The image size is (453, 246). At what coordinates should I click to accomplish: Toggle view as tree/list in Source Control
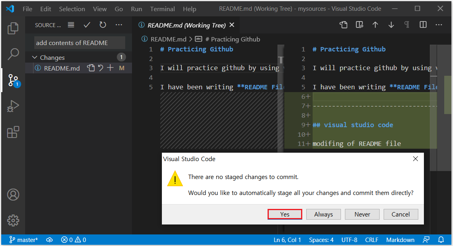coord(71,25)
